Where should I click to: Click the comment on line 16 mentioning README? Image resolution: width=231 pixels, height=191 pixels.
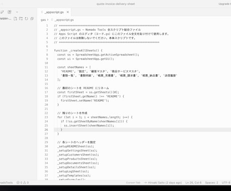point(83,88)
